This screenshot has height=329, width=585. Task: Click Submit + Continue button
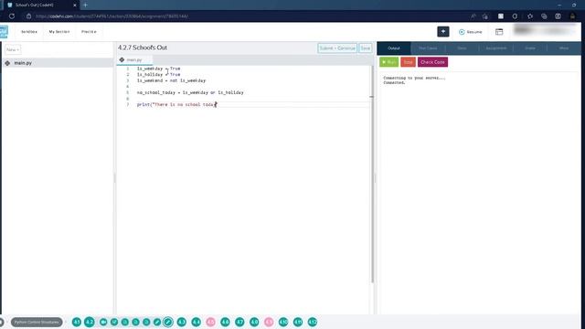(337, 48)
